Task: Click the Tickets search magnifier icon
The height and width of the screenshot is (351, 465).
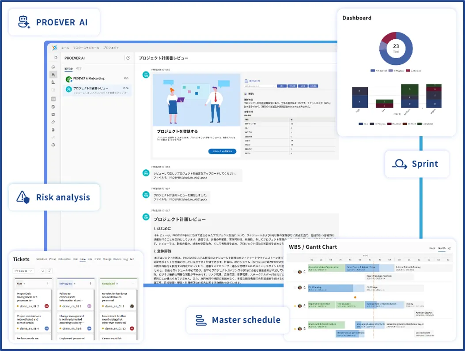Action: coord(43,271)
